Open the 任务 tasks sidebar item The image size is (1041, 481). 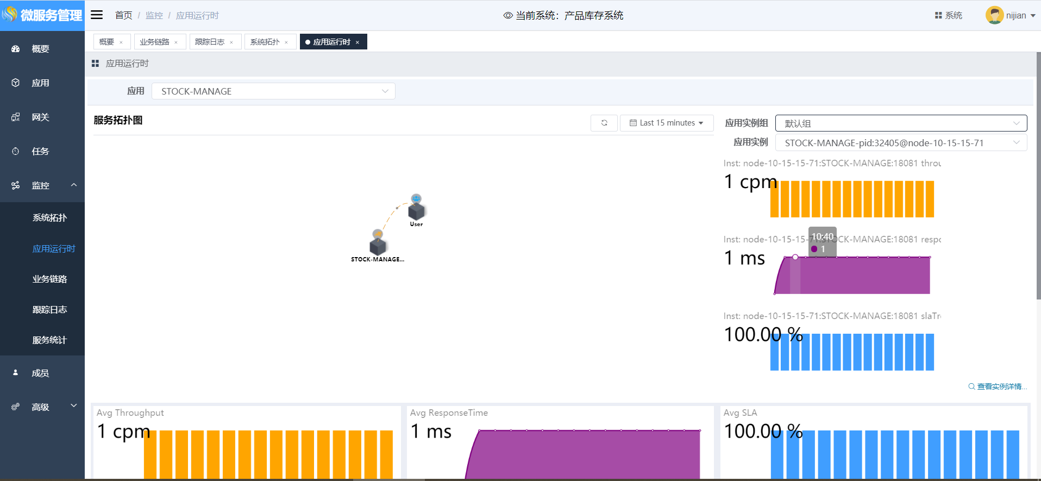tap(40, 152)
